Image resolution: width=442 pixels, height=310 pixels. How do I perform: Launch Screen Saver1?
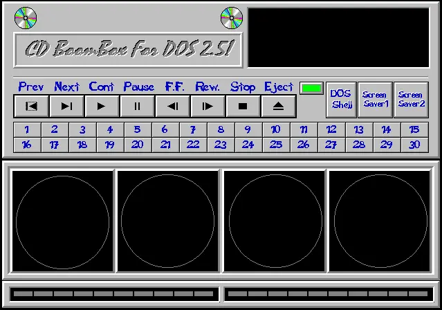[x=376, y=100]
